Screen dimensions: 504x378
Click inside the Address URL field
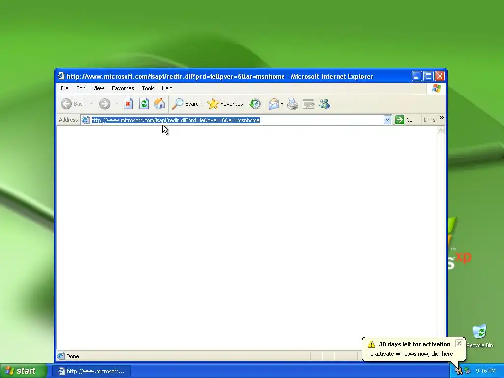pyautogui.click(x=236, y=120)
